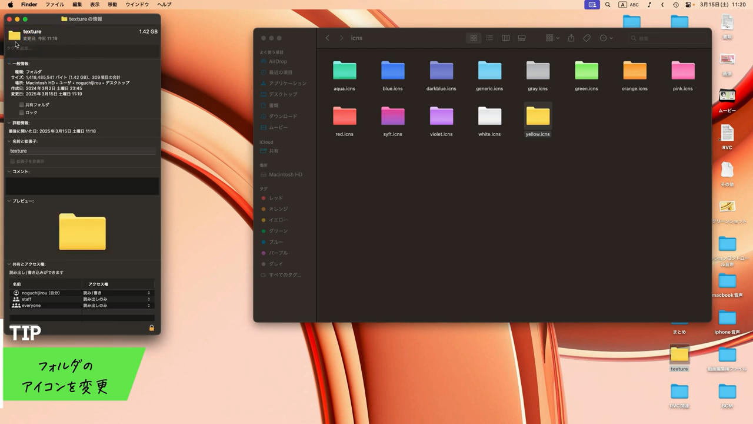Click the texture name input field
The width and height of the screenshot is (753, 424).
pyautogui.click(x=82, y=151)
